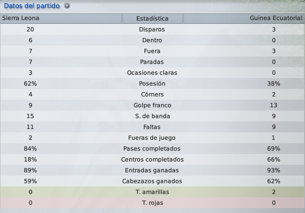Click the Datos del partido title
The height and width of the screenshot is (213, 305).
tap(32, 6)
